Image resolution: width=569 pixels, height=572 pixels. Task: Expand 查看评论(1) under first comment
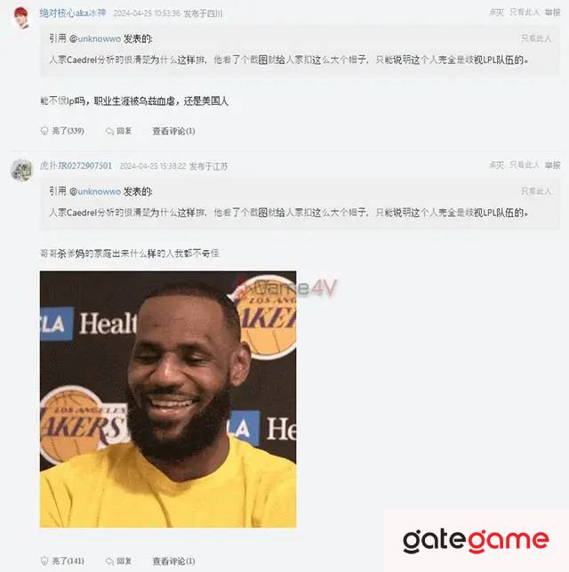click(x=173, y=131)
